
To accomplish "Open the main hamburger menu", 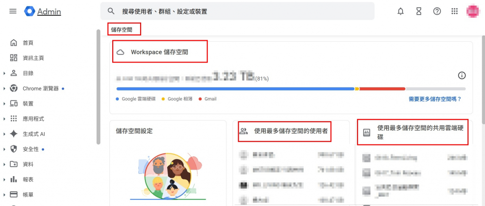I will [13, 11].
